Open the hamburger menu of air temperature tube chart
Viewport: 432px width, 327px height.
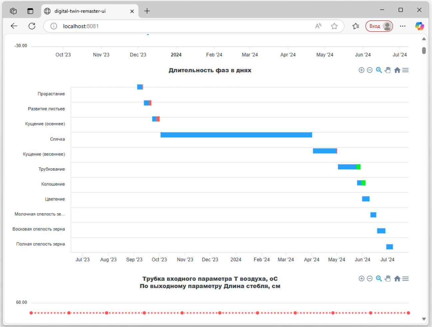(x=405, y=278)
